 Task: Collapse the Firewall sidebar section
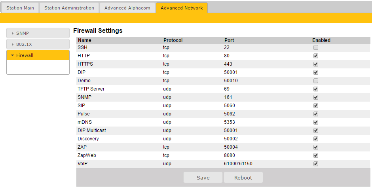click(x=38, y=55)
